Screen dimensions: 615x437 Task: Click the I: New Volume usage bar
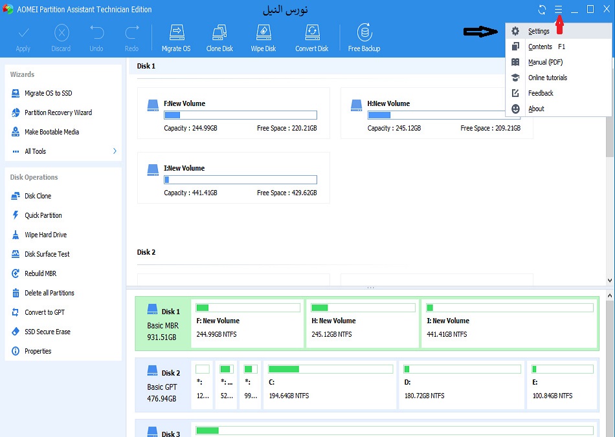pyautogui.click(x=509, y=308)
